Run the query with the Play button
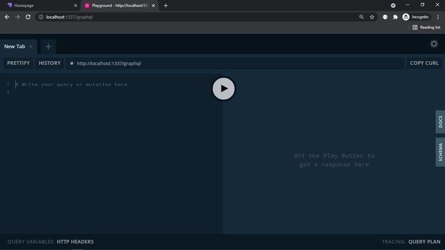The width and height of the screenshot is (445, 250). pos(224,89)
